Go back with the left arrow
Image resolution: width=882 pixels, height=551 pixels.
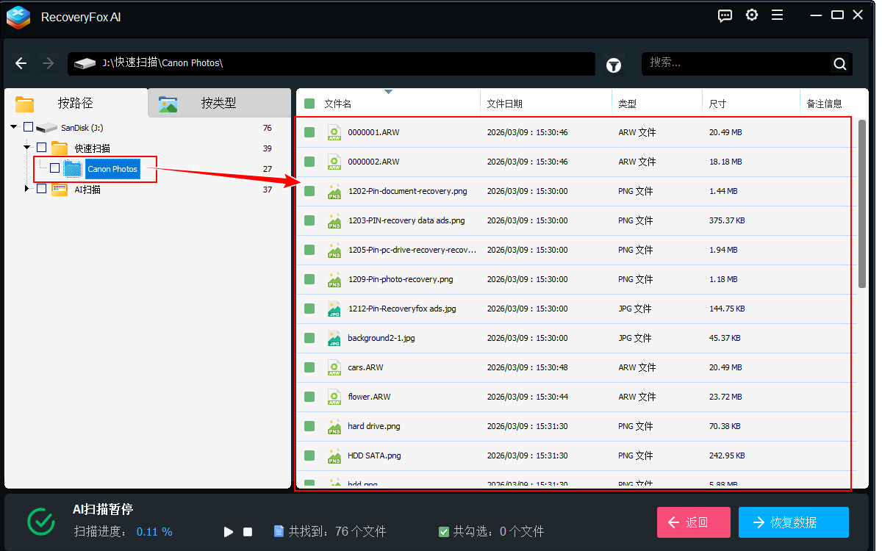21,63
